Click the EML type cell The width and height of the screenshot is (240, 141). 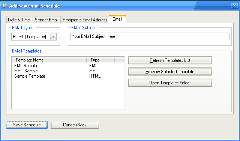pos(93,66)
